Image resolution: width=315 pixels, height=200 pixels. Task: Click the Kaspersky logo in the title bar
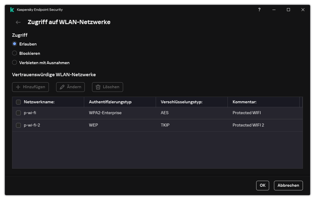[11, 9]
